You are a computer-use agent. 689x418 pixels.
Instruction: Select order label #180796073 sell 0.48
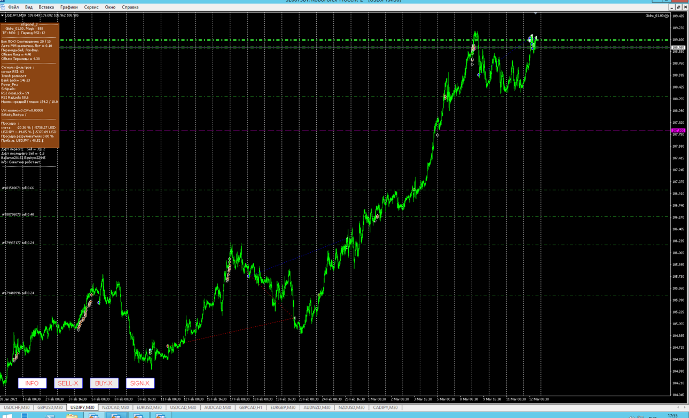tap(18, 215)
